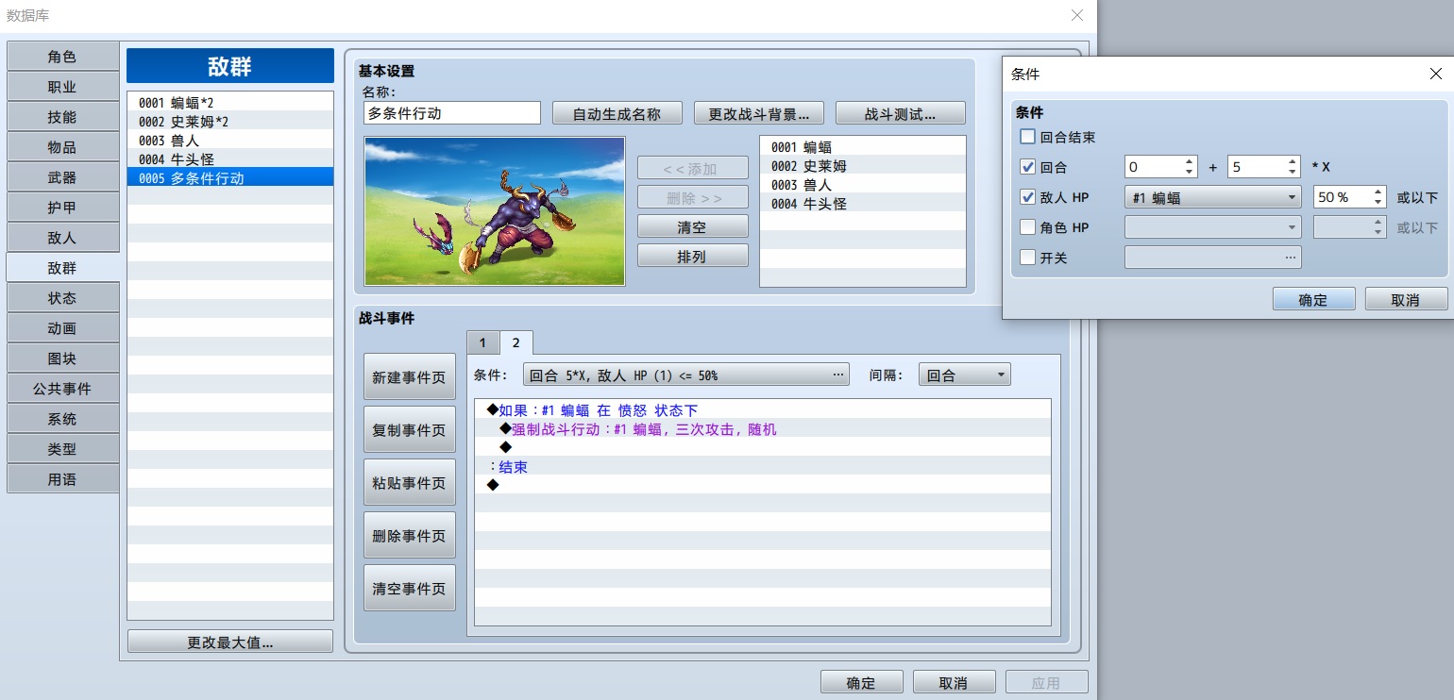Click the 自动生成名称 button
1454x700 pixels.
(x=617, y=113)
